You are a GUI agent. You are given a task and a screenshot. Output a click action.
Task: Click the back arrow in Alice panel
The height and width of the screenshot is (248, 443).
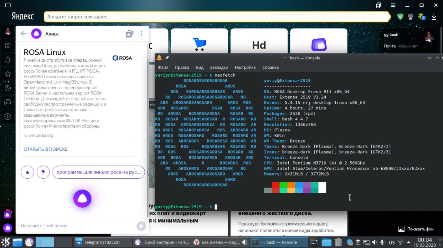[x=24, y=33]
